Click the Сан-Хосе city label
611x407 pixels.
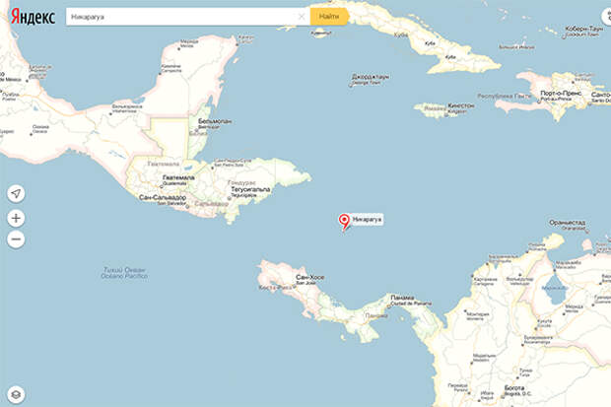(309, 277)
